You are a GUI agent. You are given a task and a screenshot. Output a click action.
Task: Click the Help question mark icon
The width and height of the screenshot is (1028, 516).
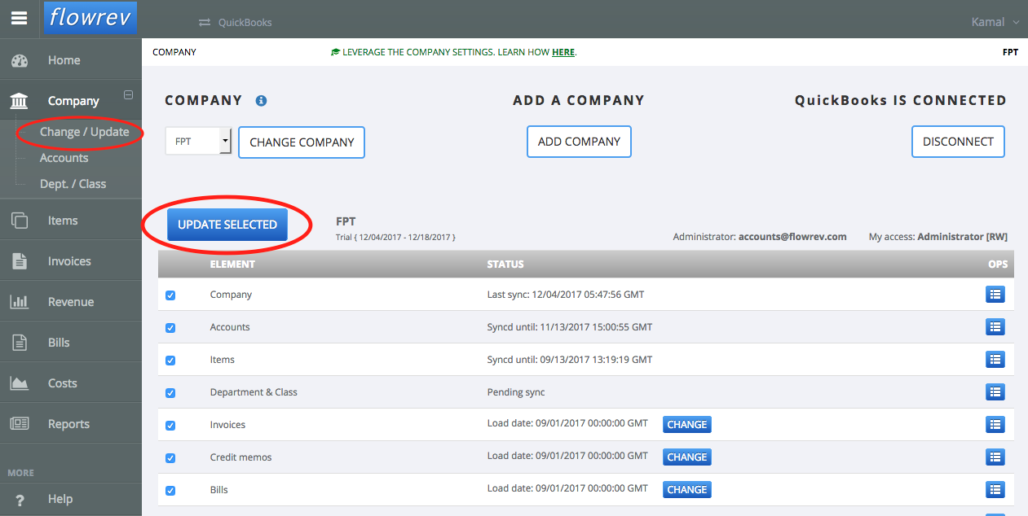(20, 500)
